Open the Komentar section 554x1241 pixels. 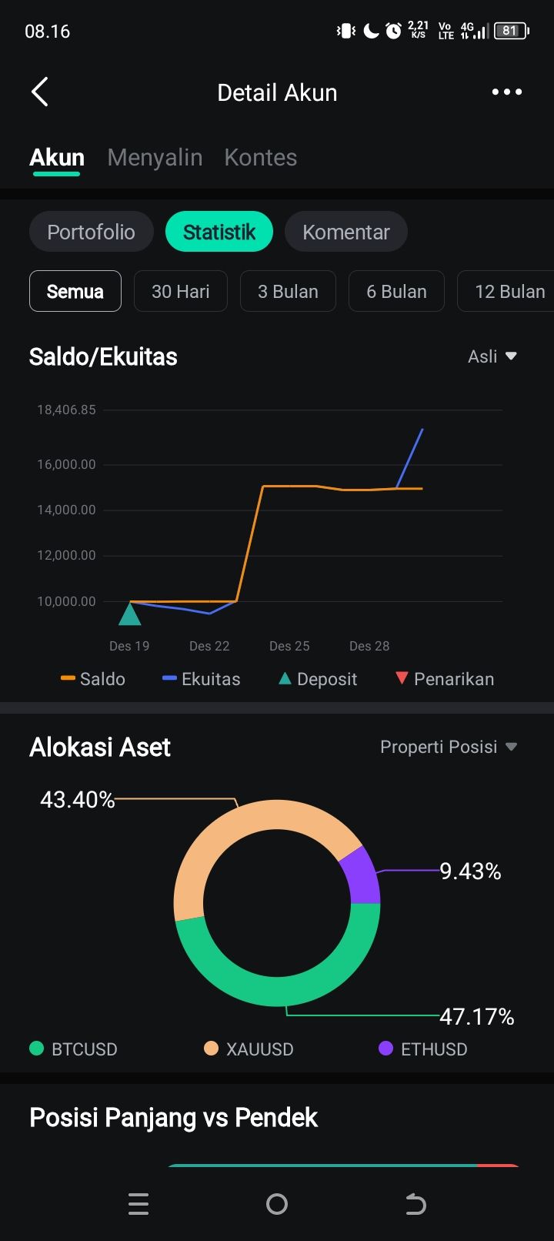click(345, 232)
